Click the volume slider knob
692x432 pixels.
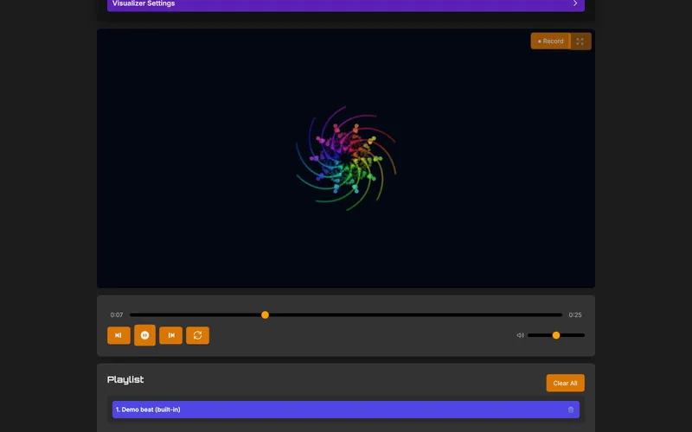coord(556,335)
